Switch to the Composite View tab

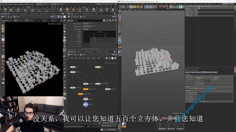pyautogui.click(x=34, y=14)
